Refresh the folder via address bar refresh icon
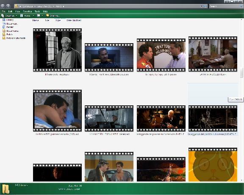Screen dimensions: 244x195 (x=205, y=6)
